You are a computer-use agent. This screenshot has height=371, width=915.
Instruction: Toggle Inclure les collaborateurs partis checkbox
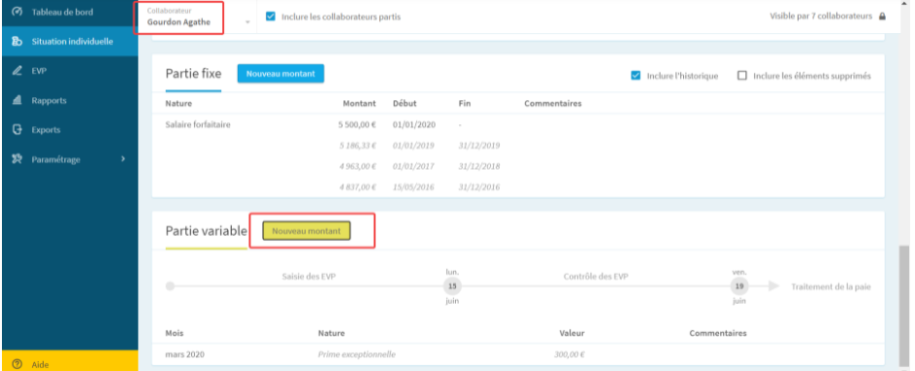[270, 17]
